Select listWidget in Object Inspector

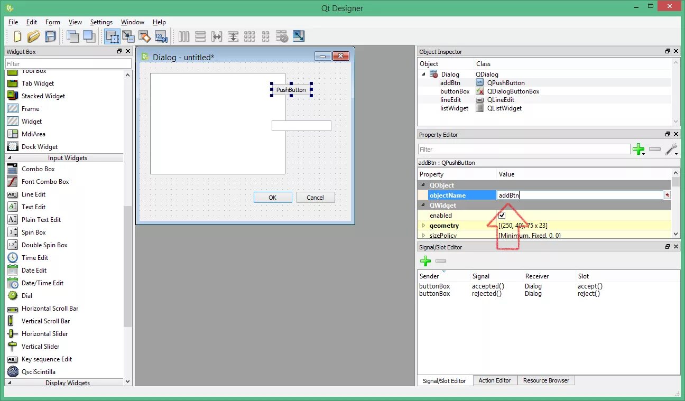[x=454, y=108]
